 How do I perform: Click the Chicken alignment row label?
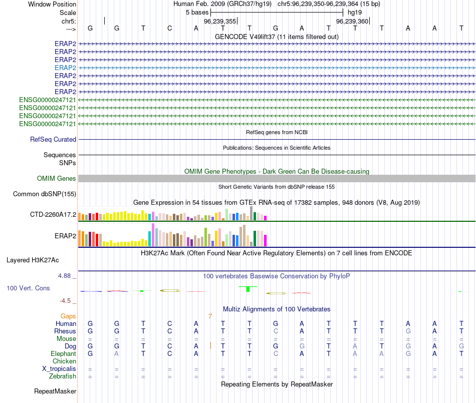pyautogui.click(x=64, y=361)
